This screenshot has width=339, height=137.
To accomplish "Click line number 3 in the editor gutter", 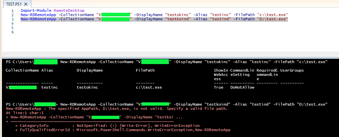I will pyautogui.click(x=12, y=19).
